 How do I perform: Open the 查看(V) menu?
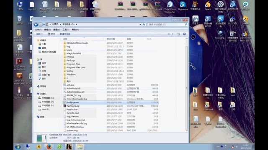pos(57,30)
